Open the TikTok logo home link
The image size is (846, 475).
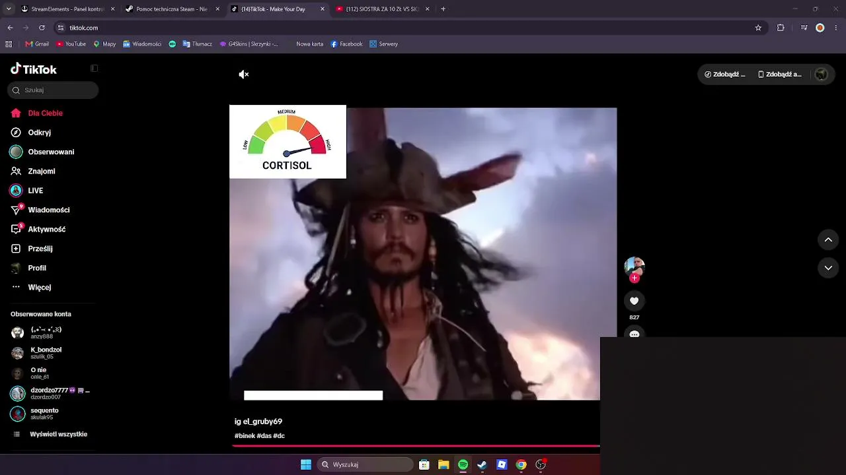coord(34,69)
